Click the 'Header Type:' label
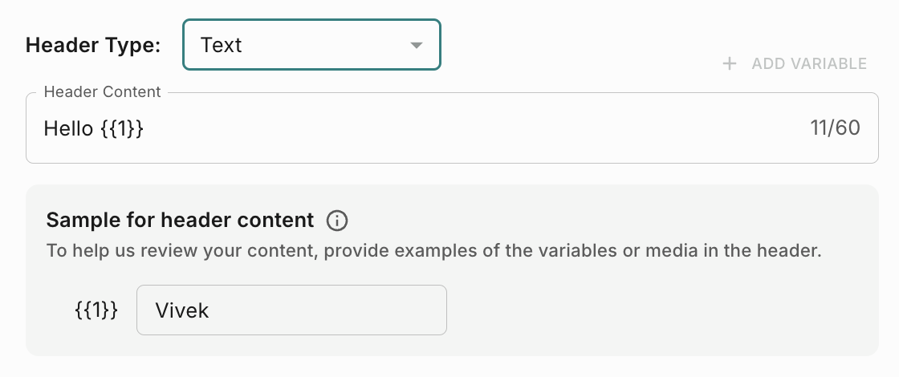The image size is (899, 377). [93, 45]
